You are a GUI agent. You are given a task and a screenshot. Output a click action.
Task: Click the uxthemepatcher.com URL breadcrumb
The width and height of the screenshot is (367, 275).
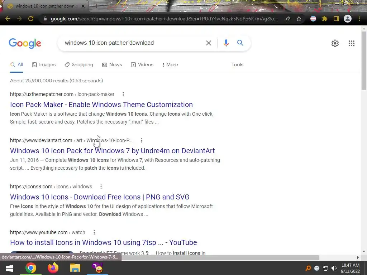tap(62, 94)
